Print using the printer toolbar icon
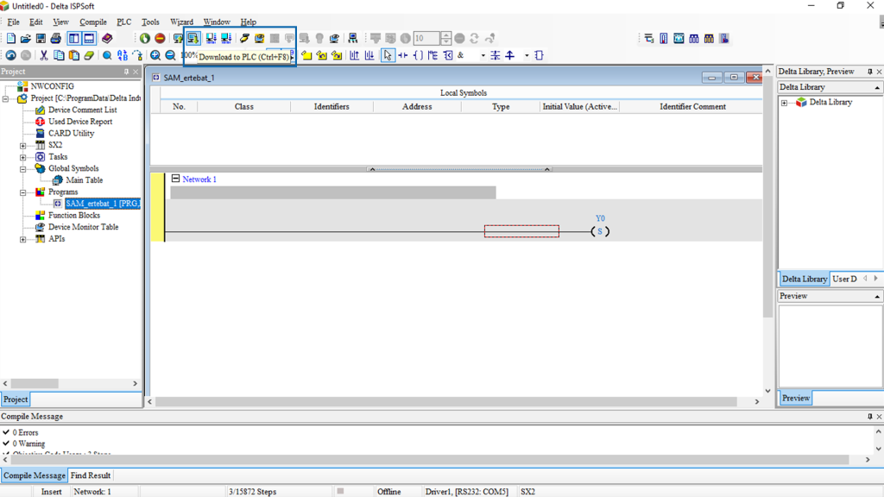Viewport: 884px width, 497px height. pyautogui.click(x=55, y=38)
